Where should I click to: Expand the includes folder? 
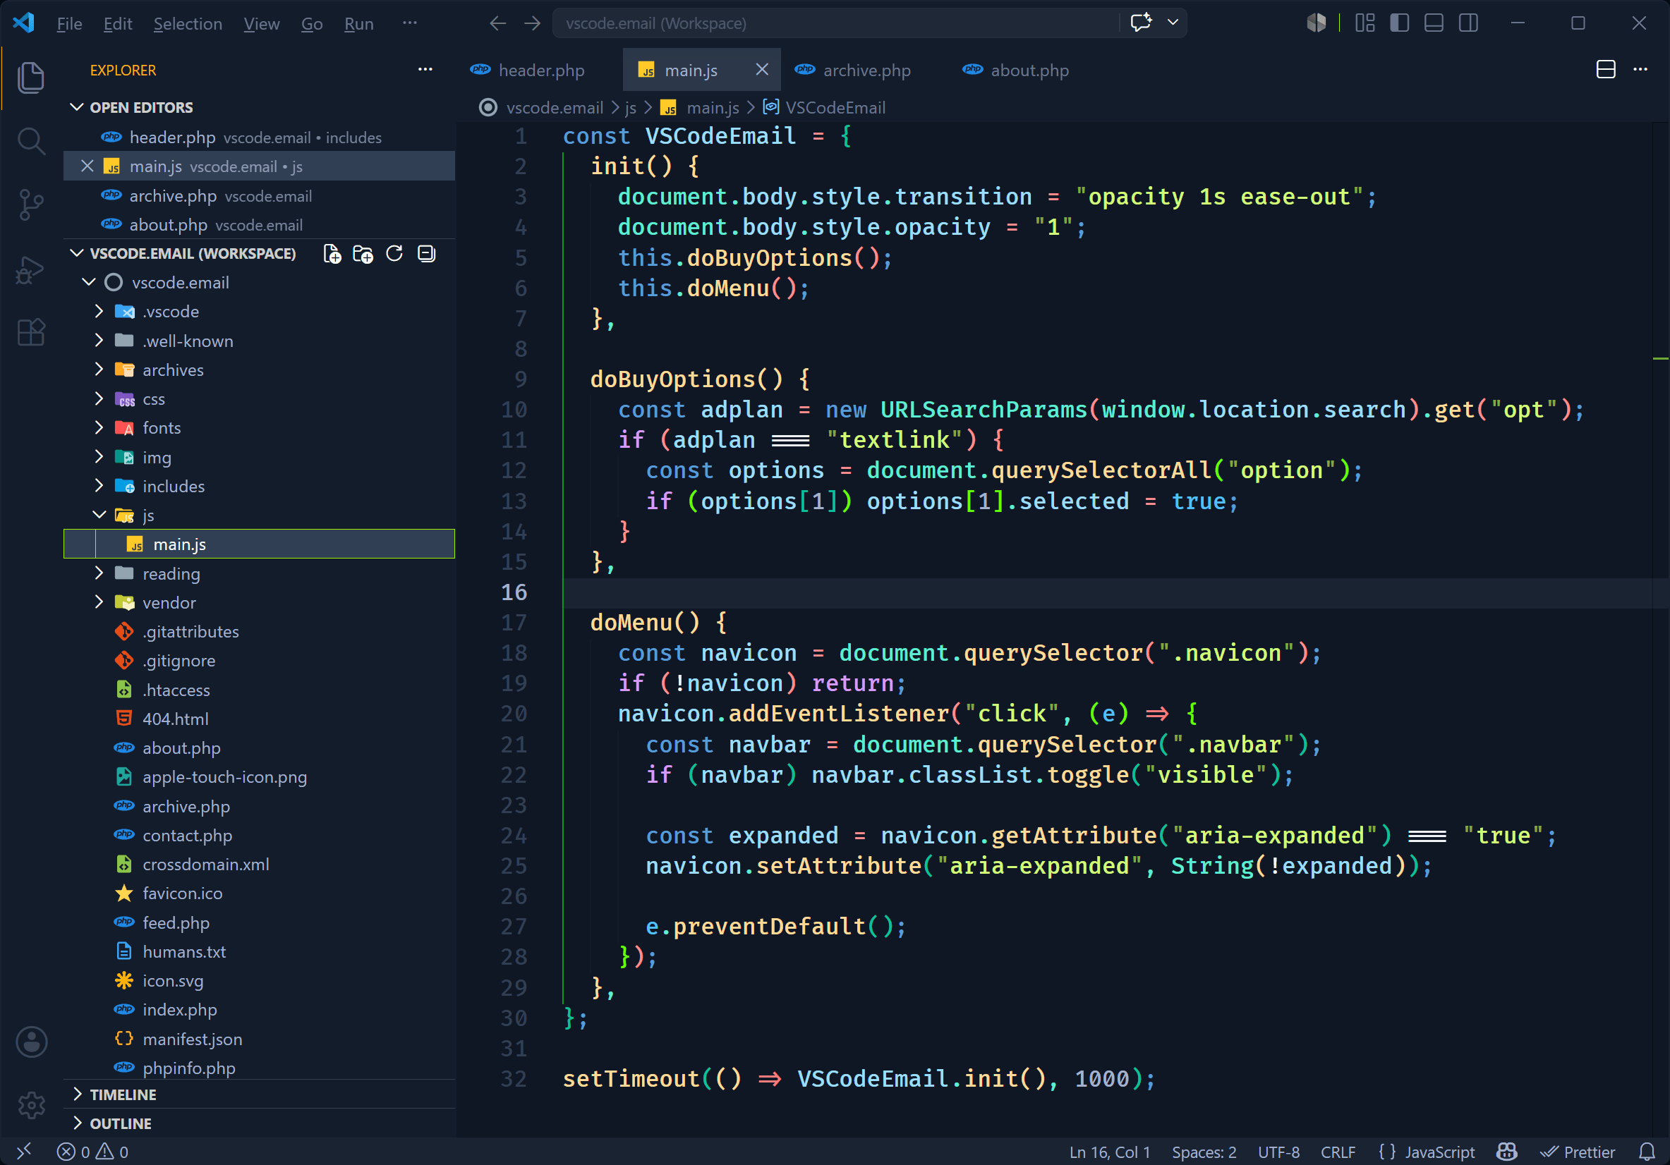click(99, 487)
